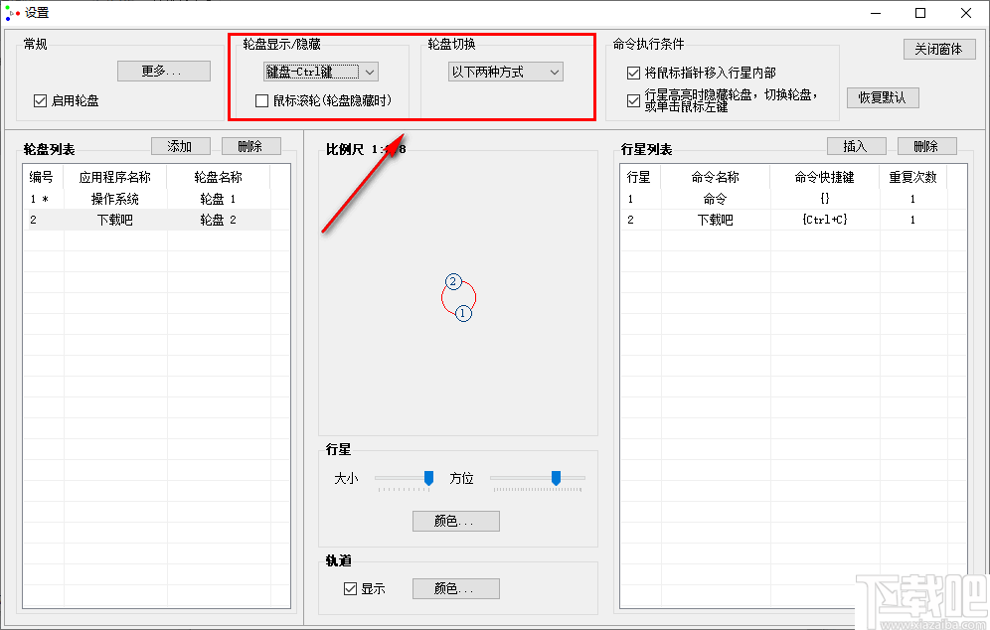Uncheck 将鼠标指针移入行星内部
Screen dimensions: 990x630
click(x=632, y=72)
